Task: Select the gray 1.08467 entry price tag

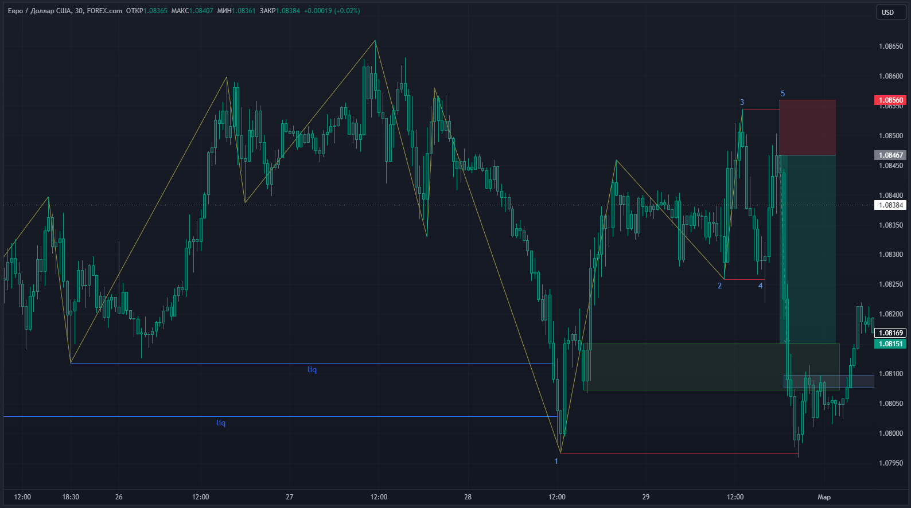Action: [890, 155]
